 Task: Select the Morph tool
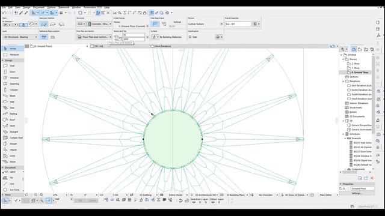[x=12, y=144]
